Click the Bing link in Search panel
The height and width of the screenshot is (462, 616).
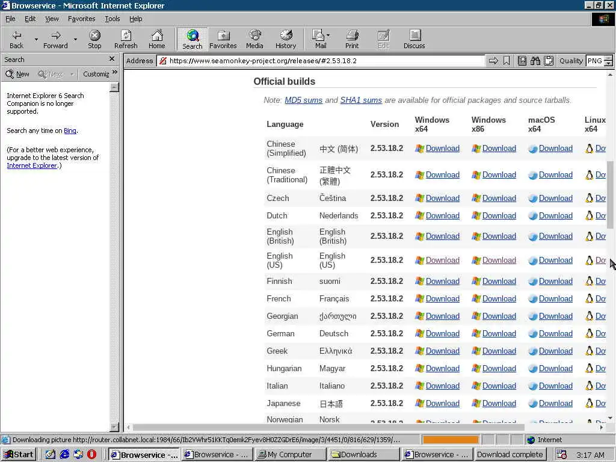tap(70, 131)
